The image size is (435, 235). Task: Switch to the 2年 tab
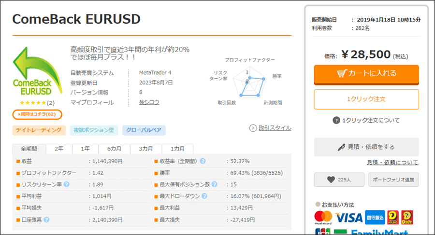(59, 149)
